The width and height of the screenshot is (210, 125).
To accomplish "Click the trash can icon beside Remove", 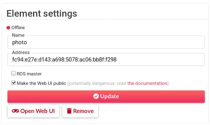I will [x=69, y=111].
